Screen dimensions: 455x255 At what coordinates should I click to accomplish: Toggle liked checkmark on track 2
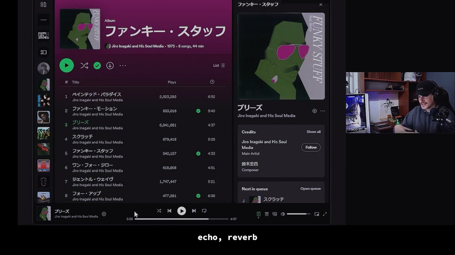(198, 111)
